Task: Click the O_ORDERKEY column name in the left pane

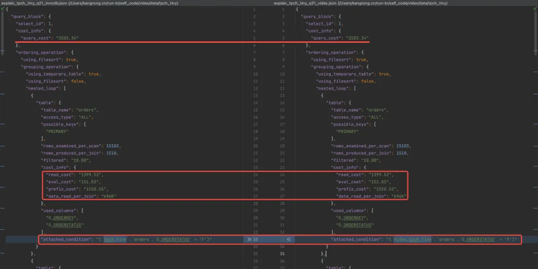Action: [60, 218]
